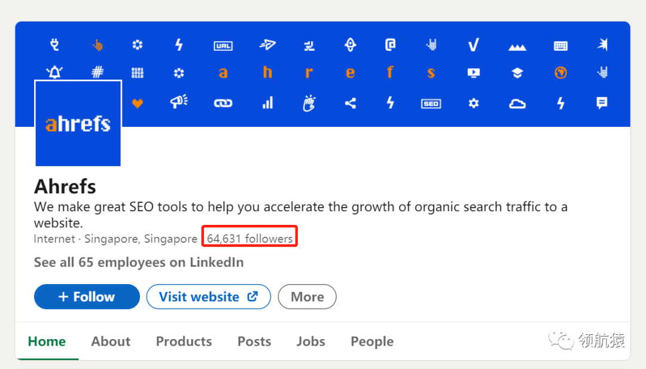Click the 64,631 followers count
Image resolution: width=646 pixels, height=369 pixels.
click(250, 239)
